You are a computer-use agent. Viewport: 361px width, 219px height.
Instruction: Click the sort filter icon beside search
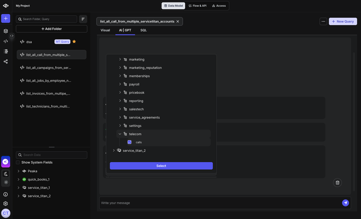tap(83, 19)
